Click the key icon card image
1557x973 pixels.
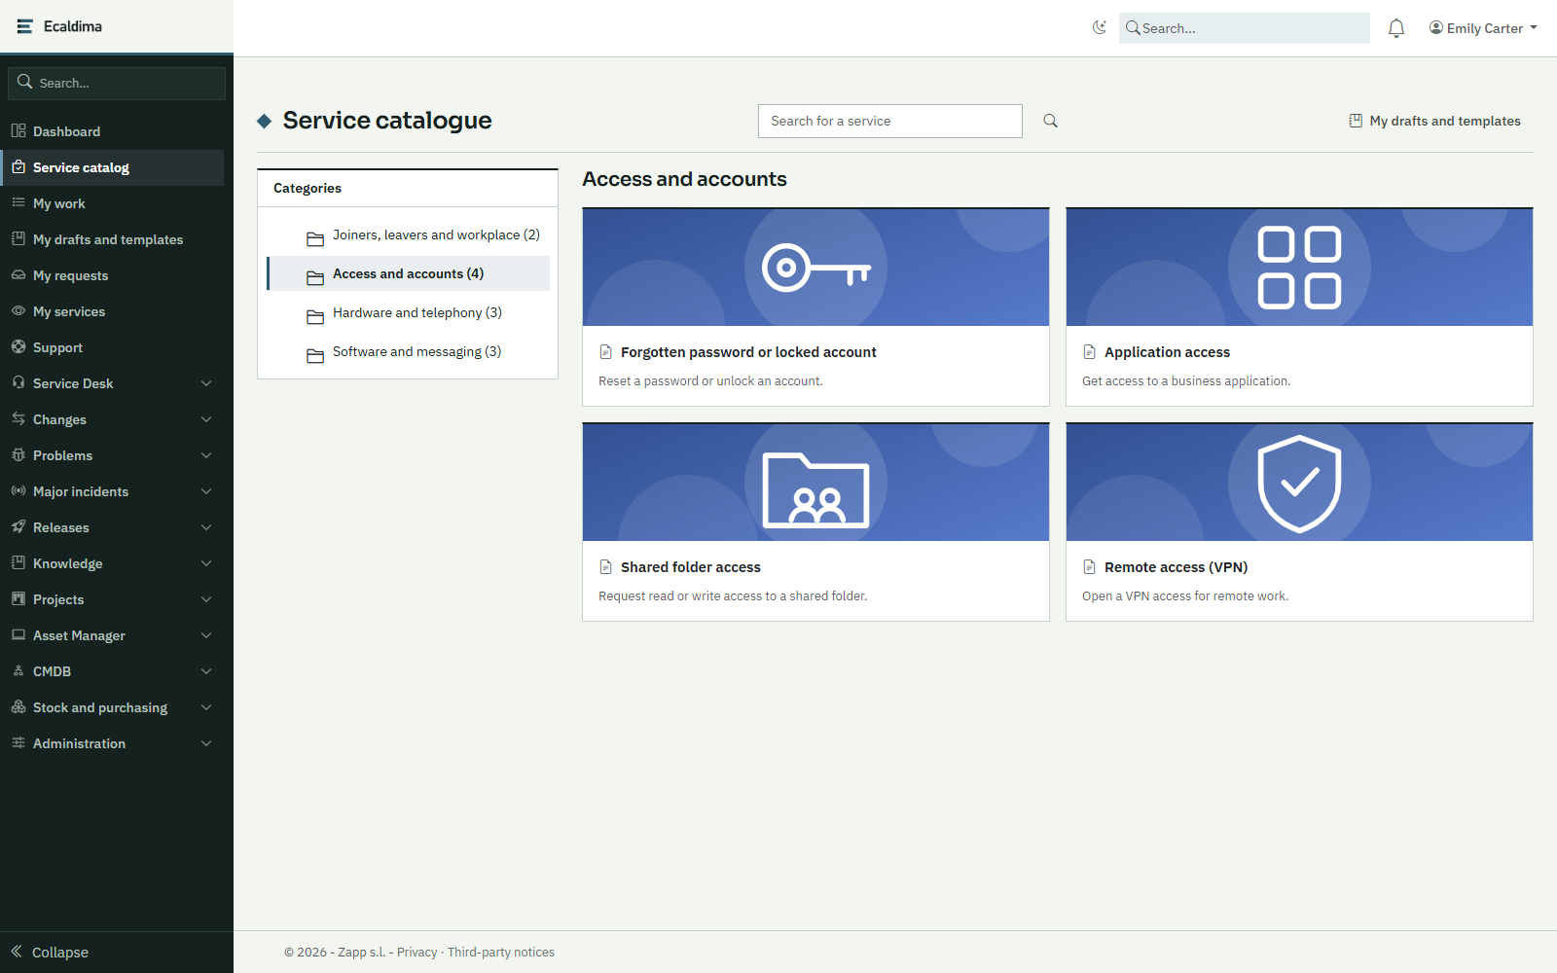815,268
